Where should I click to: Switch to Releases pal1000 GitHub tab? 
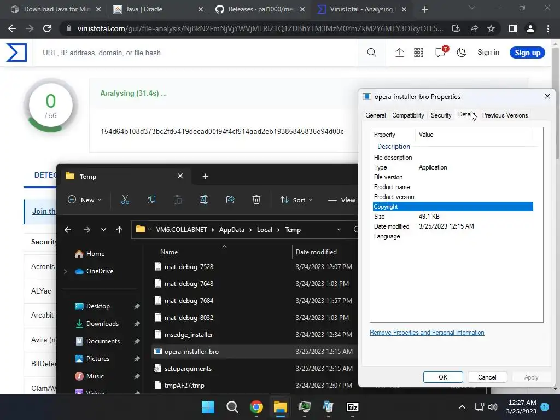pyautogui.click(x=260, y=9)
